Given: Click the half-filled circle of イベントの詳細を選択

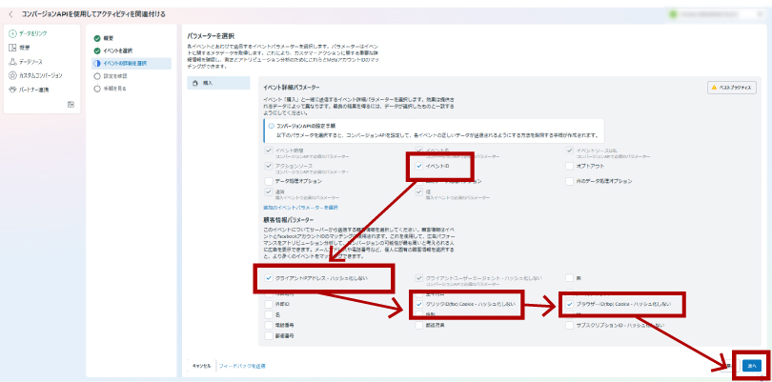Looking at the screenshot, I should coord(97,64).
